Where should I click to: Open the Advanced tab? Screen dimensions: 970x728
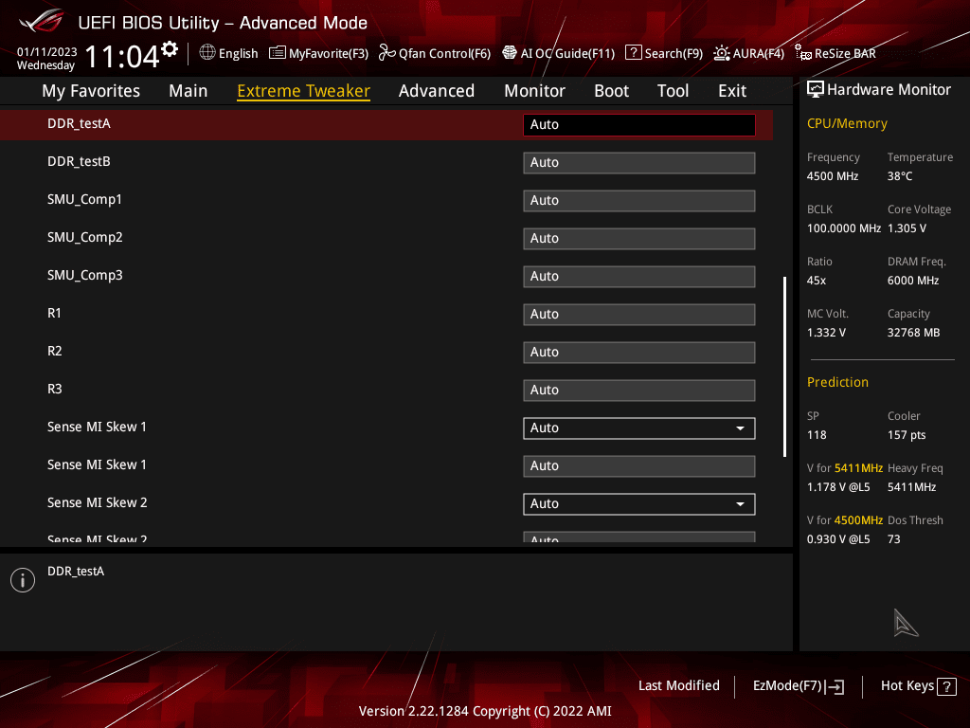437,91
